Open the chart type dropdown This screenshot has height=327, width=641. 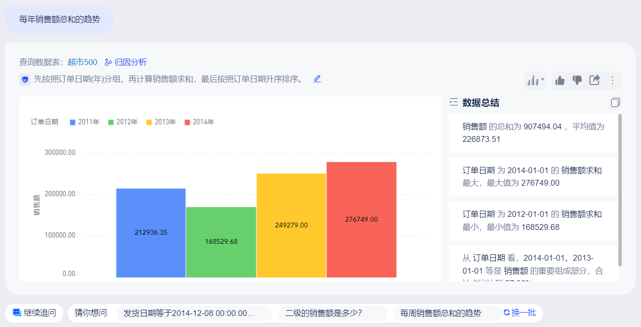click(536, 80)
